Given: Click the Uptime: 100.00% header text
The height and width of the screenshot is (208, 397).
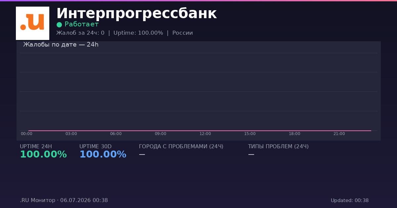Looking at the screenshot, I should 138,33.
